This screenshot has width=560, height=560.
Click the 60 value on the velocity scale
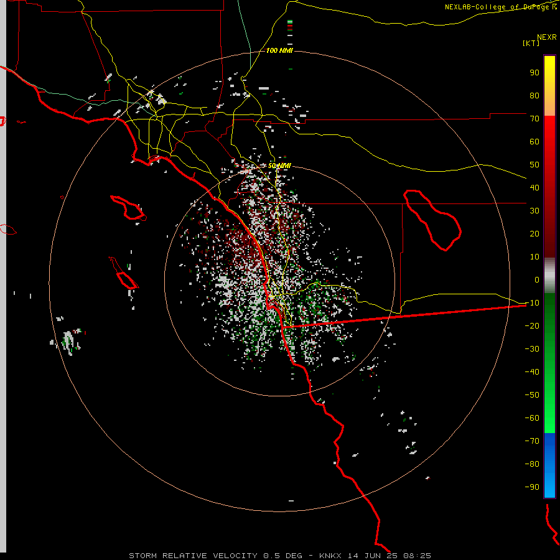pyautogui.click(x=534, y=142)
